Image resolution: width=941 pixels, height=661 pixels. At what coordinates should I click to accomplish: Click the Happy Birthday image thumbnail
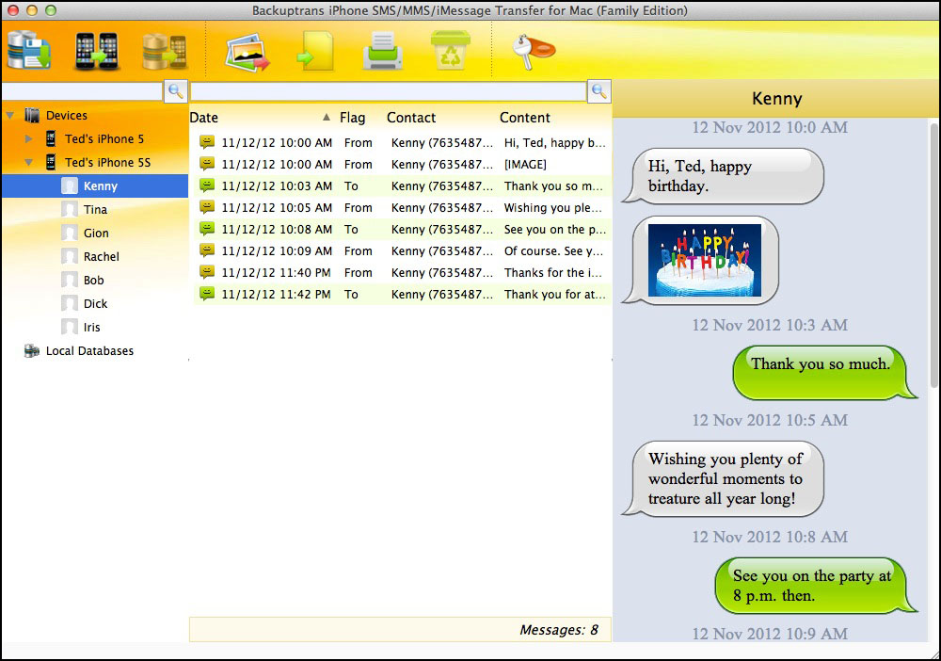pos(705,260)
